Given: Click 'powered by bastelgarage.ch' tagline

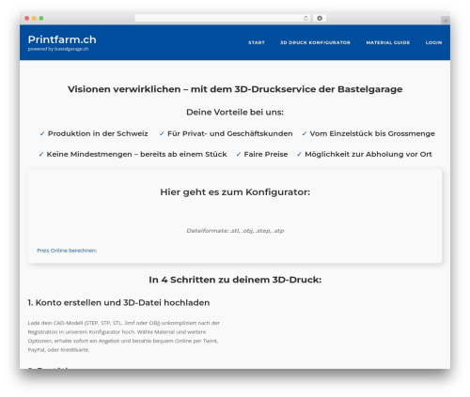Looking at the screenshot, I should [58, 49].
